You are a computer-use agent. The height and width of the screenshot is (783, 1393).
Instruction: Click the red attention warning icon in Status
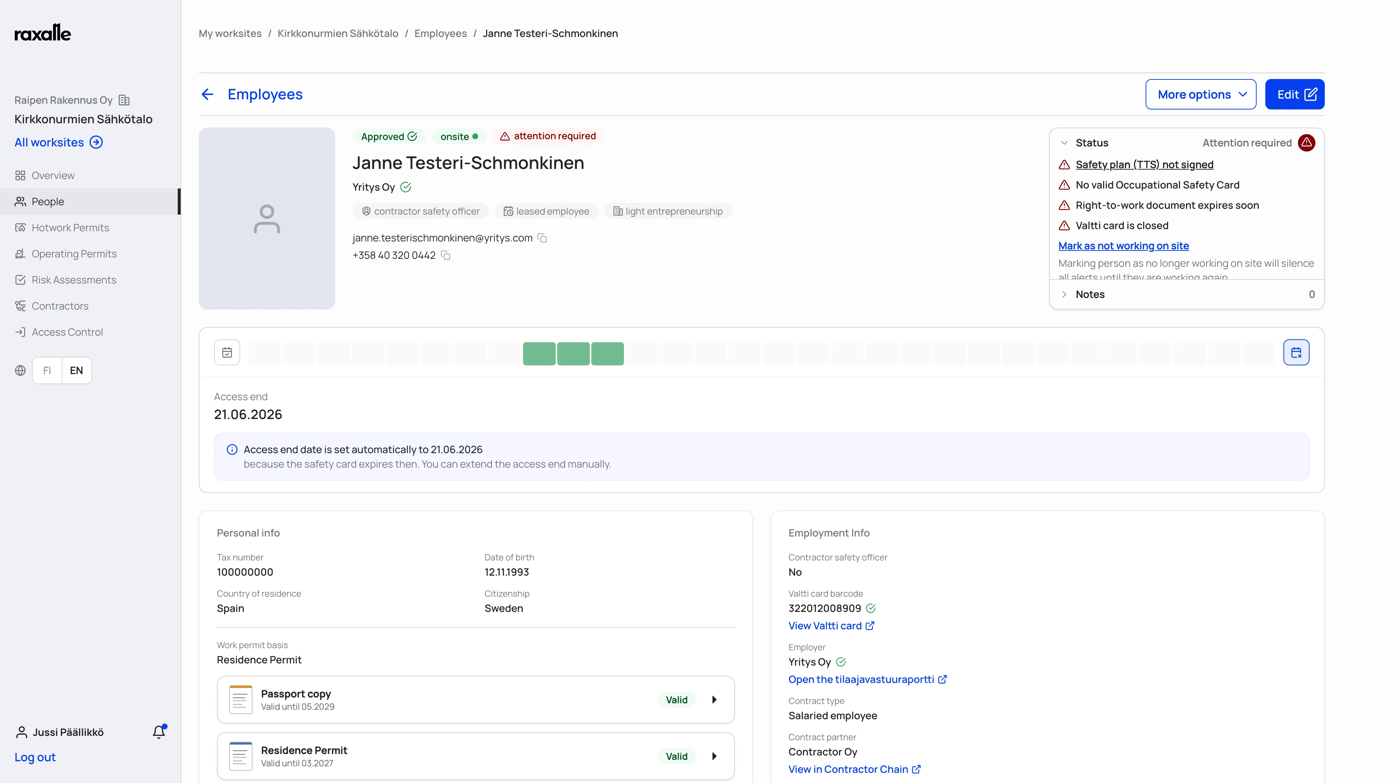pos(1306,143)
